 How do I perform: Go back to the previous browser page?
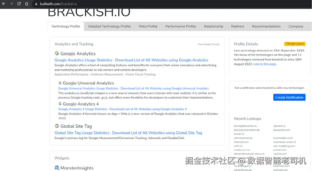point(4,4)
